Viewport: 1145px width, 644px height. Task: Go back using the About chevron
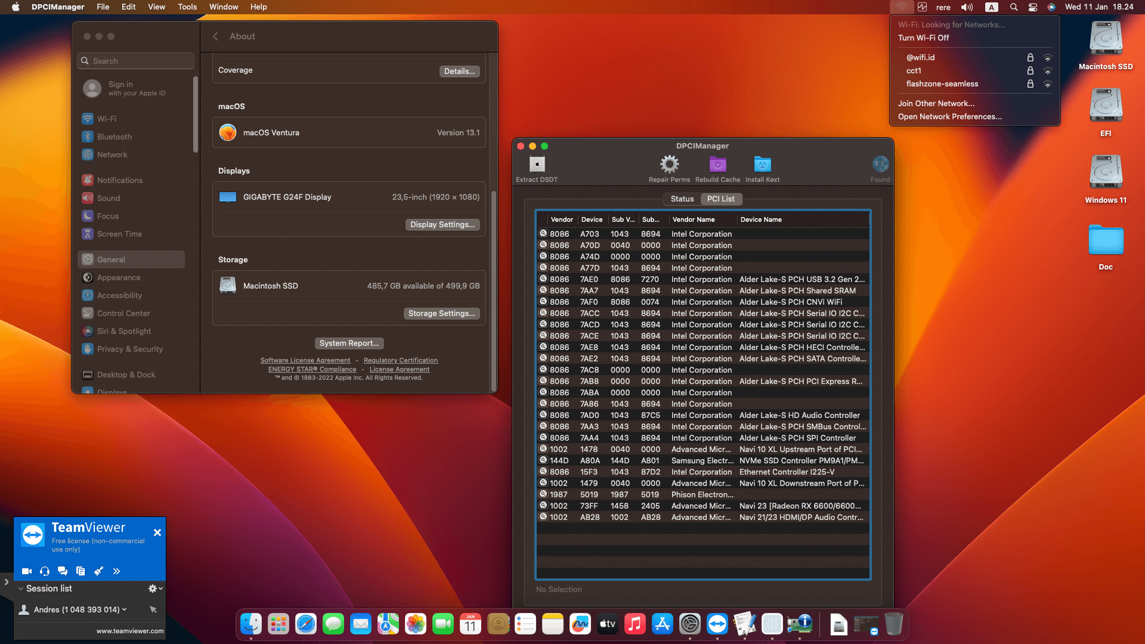coord(216,36)
